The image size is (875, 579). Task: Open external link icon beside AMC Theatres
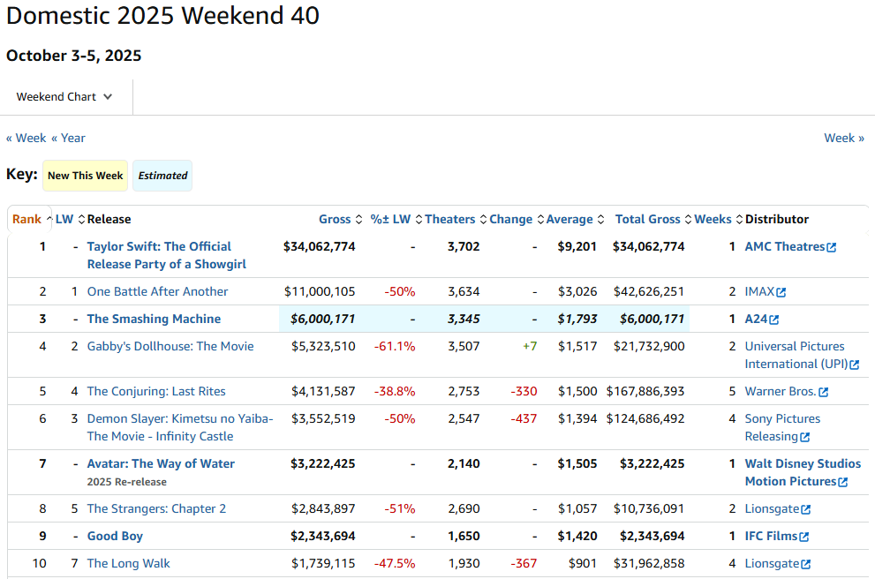click(x=832, y=248)
